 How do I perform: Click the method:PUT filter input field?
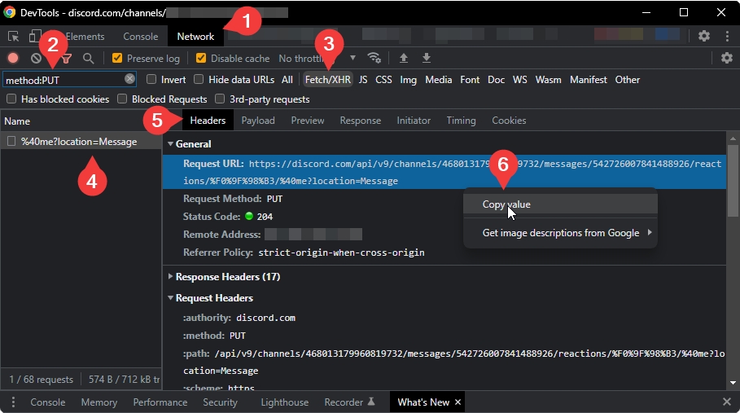coord(61,80)
